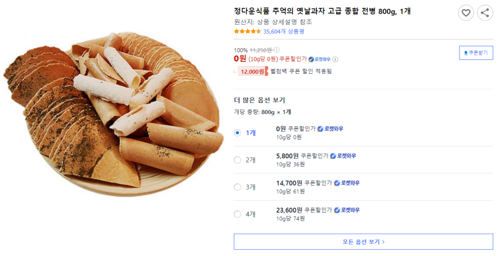Select the 2개 option radio button
The width and height of the screenshot is (498, 256).
237,160
